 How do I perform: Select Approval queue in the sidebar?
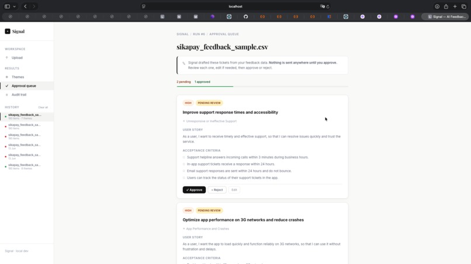pos(27,86)
